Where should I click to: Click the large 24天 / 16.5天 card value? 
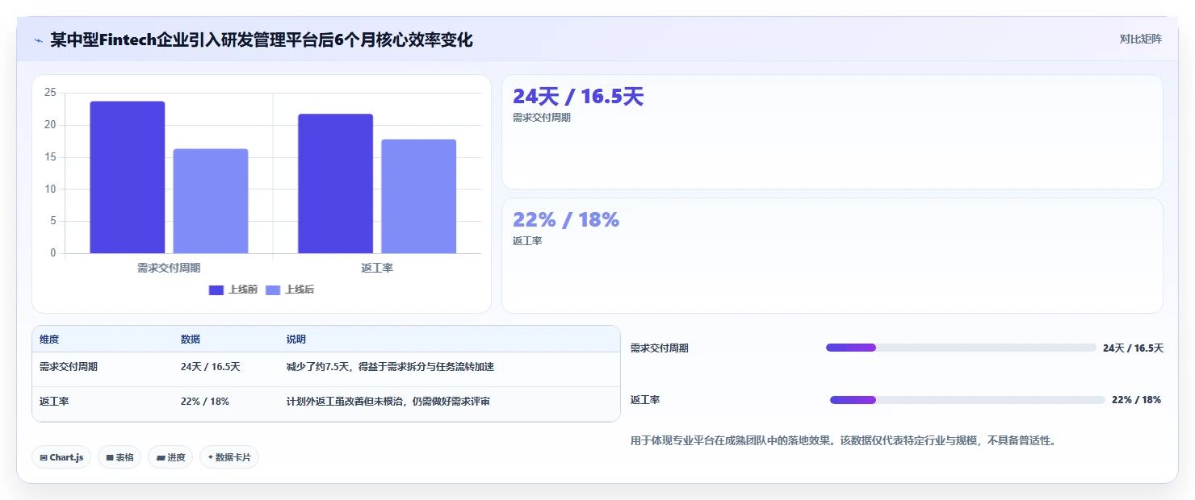point(578,97)
